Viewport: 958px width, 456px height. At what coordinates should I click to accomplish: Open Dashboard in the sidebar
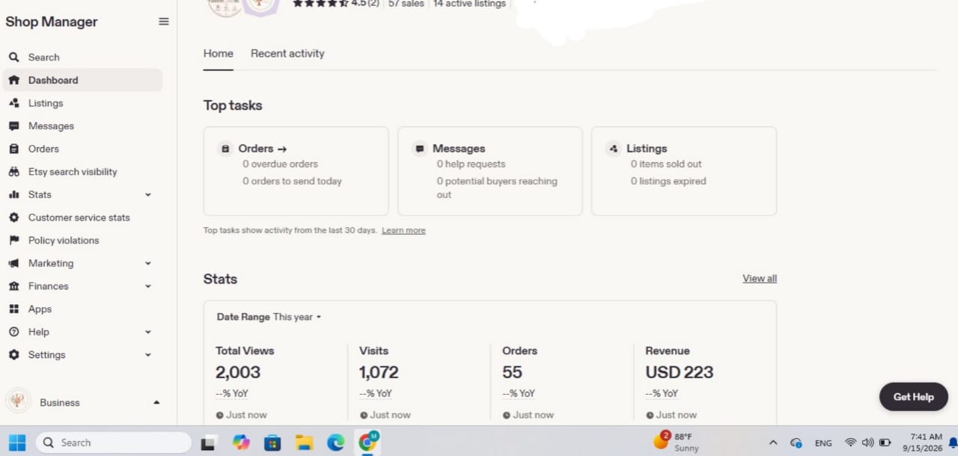point(82,80)
